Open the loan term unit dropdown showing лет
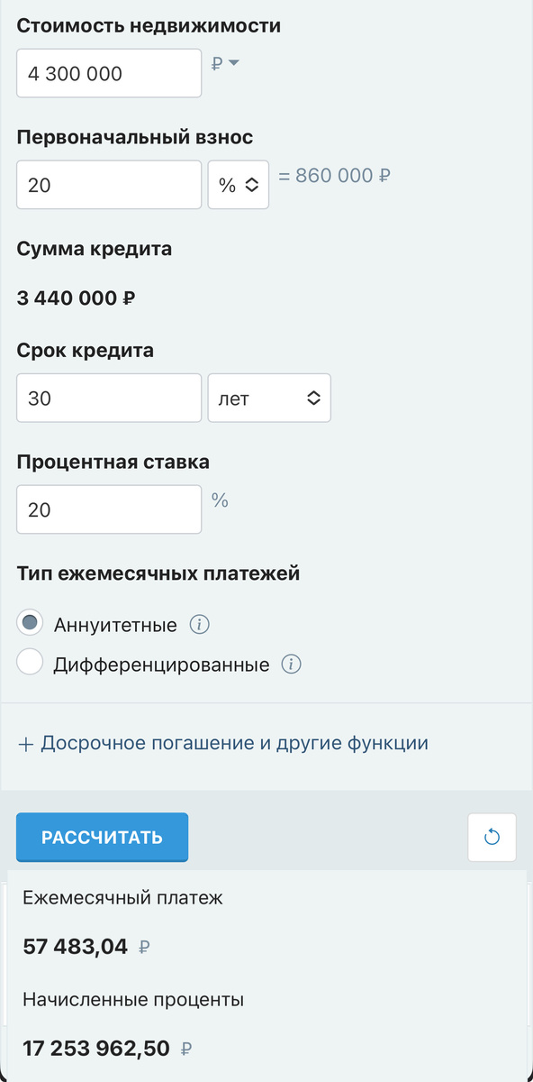 pyautogui.click(x=269, y=398)
